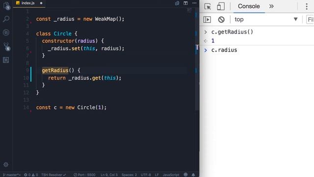Click the console output value 1

(213, 41)
